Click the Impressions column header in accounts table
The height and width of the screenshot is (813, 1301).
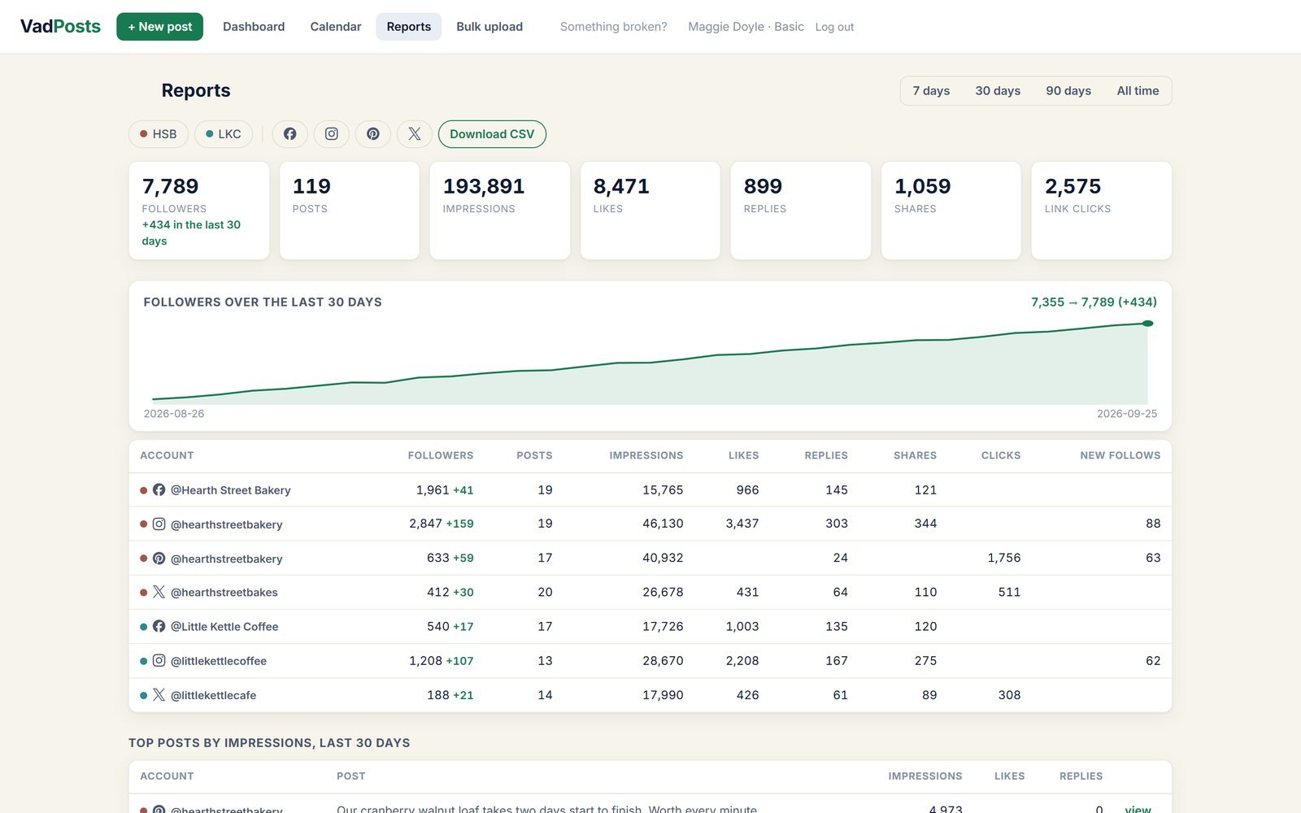[x=646, y=455]
